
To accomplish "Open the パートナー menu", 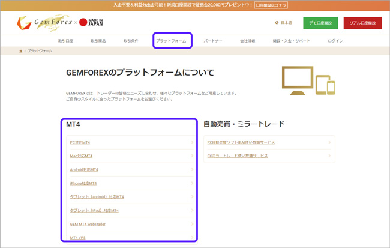I will [213, 41].
